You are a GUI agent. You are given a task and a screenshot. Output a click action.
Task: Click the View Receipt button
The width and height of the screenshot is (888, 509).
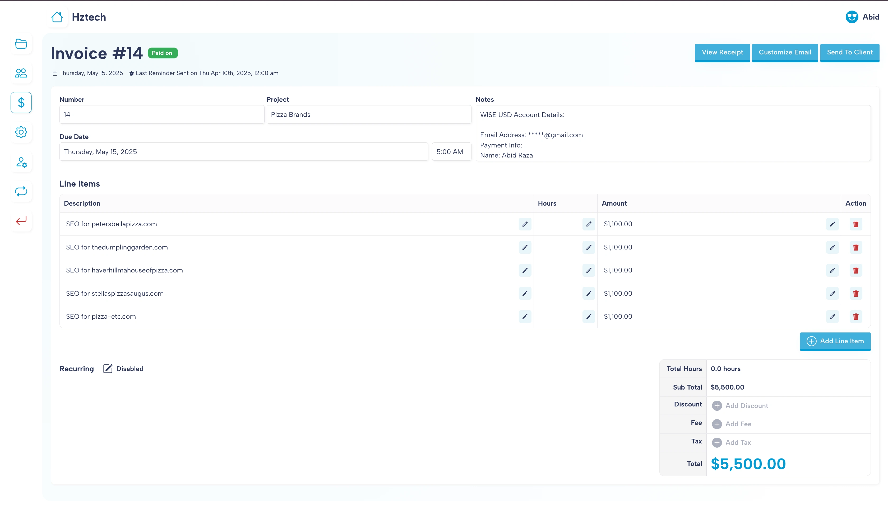[722, 52]
